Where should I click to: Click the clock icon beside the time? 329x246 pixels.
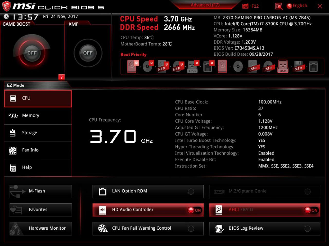[6, 17]
